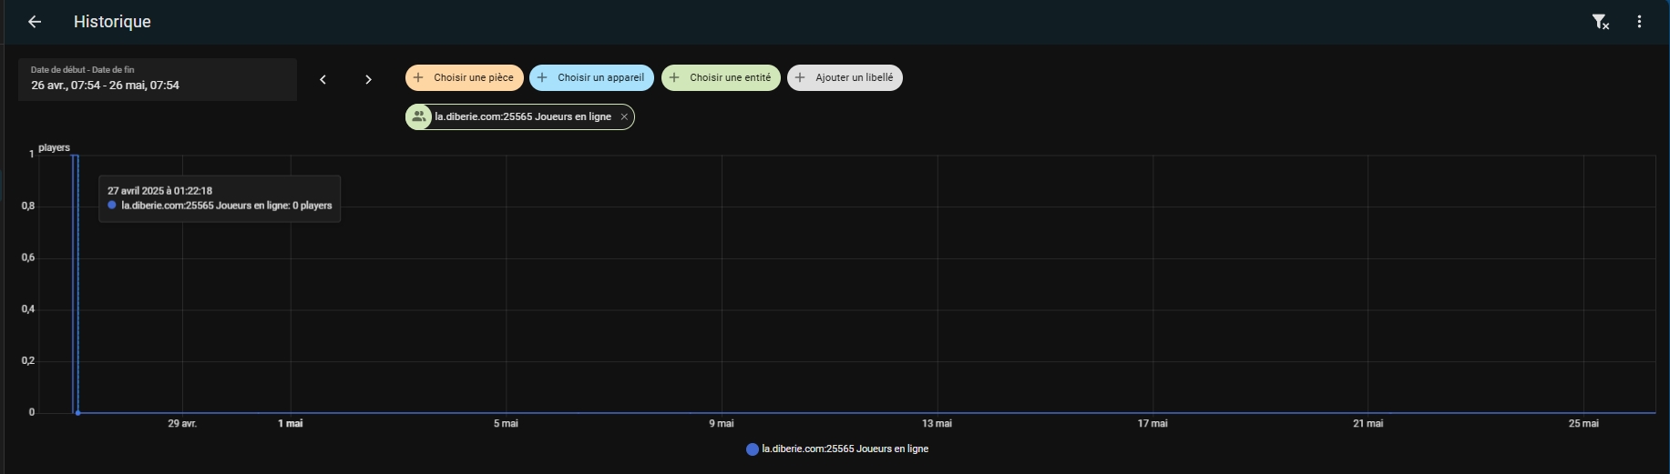The height and width of the screenshot is (474, 1670).
Task: Click the remove filters funnel icon
Action: click(x=1600, y=22)
